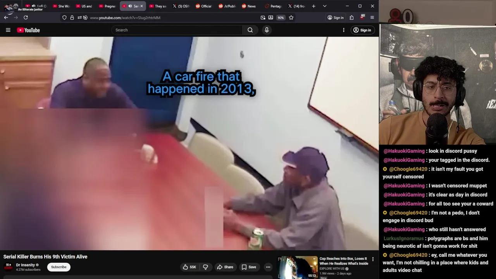Switch to the 'Pentagon' tab
496x279 pixels.
[x=273, y=6]
